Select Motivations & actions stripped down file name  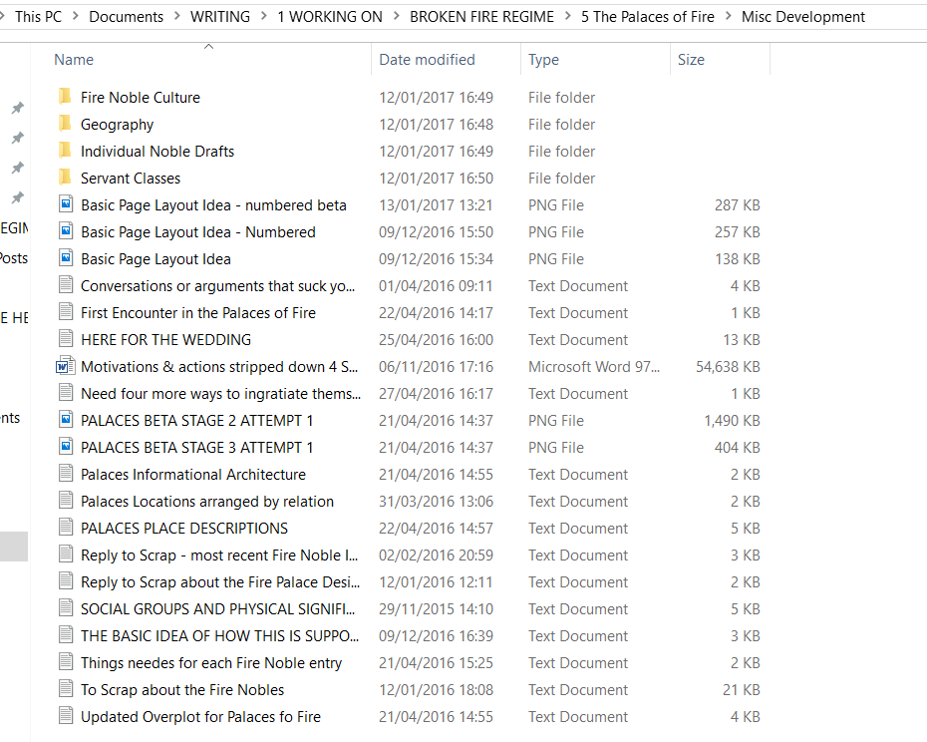(x=218, y=367)
